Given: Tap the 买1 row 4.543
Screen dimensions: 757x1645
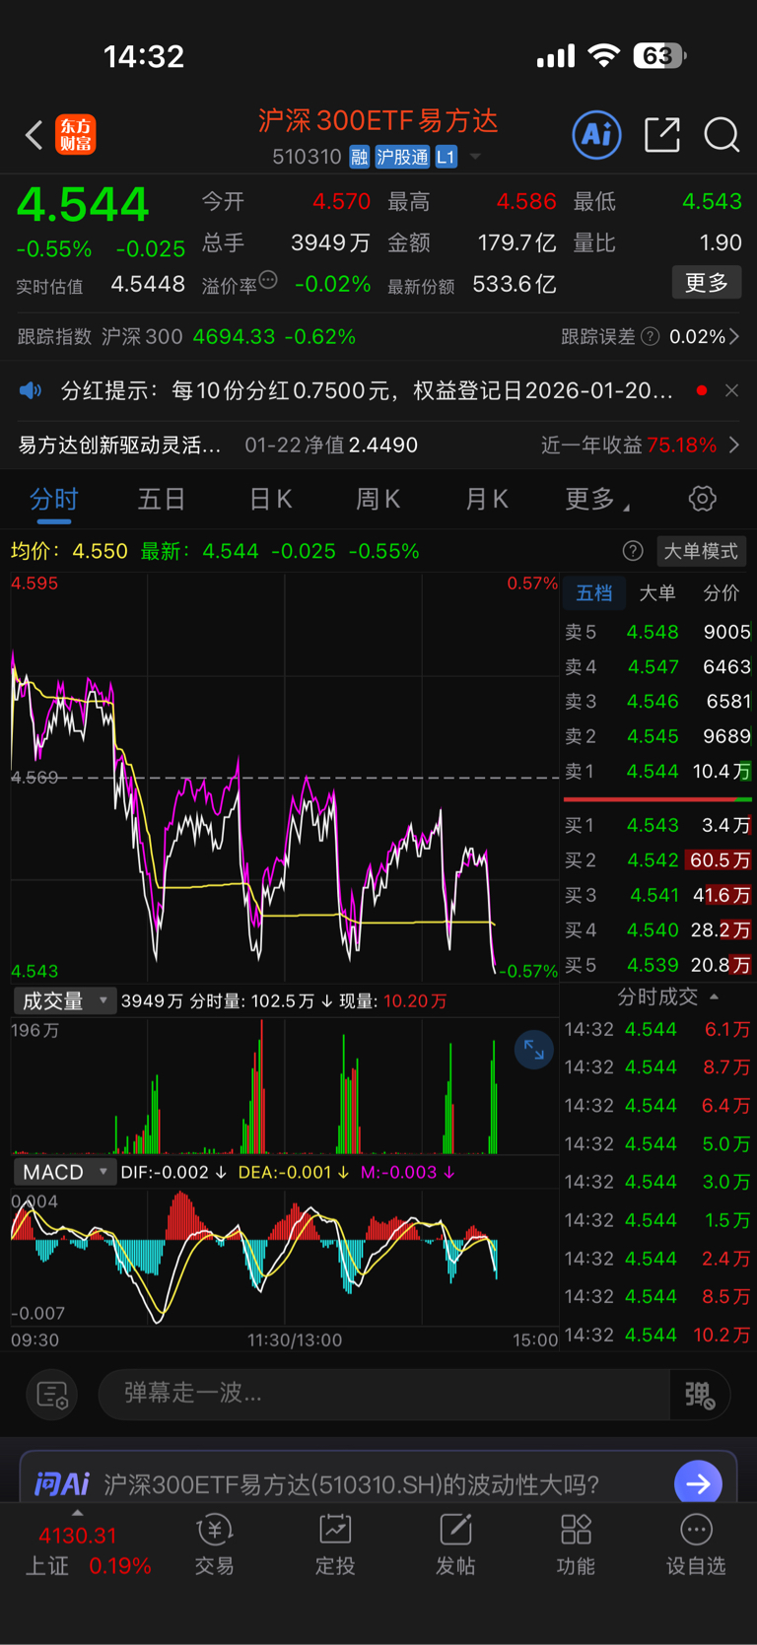Looking at the screenshot, I should coord(658,825).
